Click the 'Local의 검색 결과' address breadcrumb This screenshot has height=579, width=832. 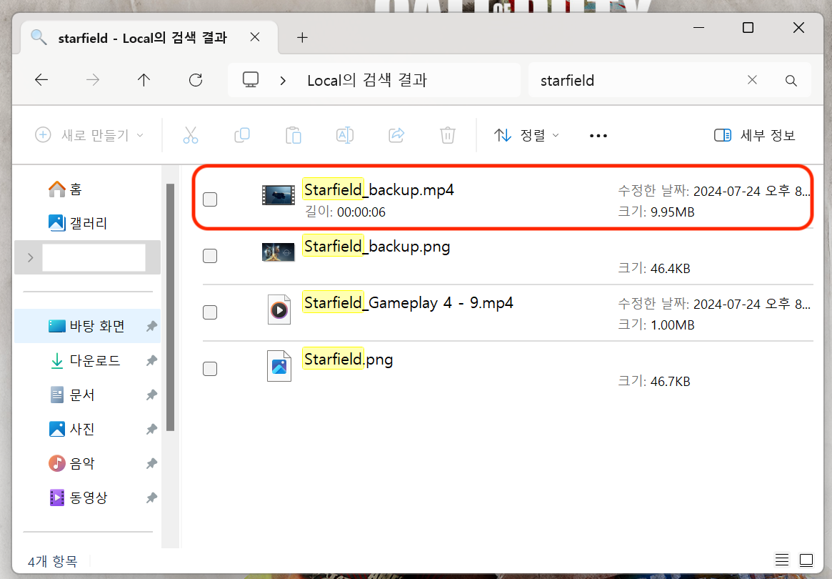[367, 80]
